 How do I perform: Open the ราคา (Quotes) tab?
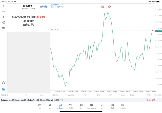coord(39,106)
